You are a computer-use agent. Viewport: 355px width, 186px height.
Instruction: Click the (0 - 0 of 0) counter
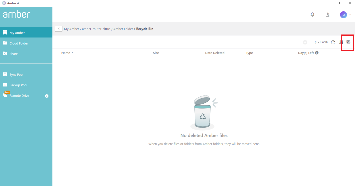pyautogui.click(x=321, y=42)
